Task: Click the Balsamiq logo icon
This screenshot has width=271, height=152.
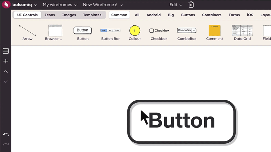Action: [x=6, y=5]
